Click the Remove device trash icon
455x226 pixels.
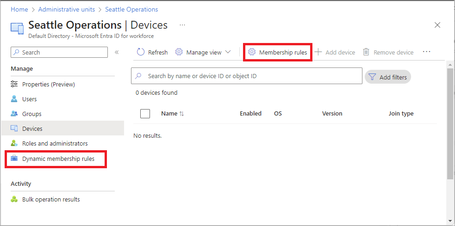pos(366,52)
